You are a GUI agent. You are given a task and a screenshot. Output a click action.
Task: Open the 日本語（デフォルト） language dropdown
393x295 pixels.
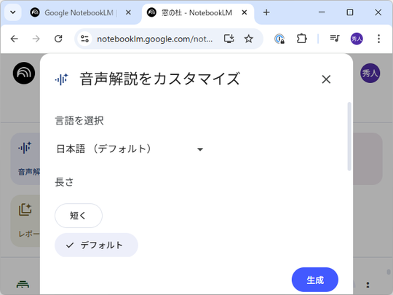(130, 149)
